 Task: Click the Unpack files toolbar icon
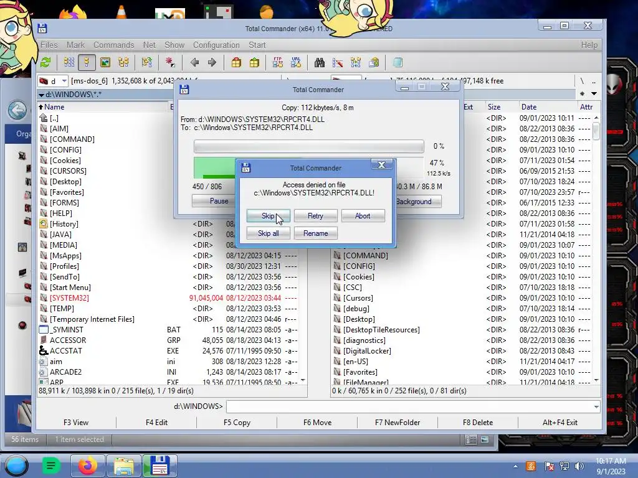coord(254,62)
